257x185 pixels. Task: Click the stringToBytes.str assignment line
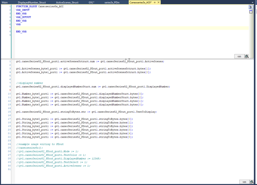(x=86, y=112)
